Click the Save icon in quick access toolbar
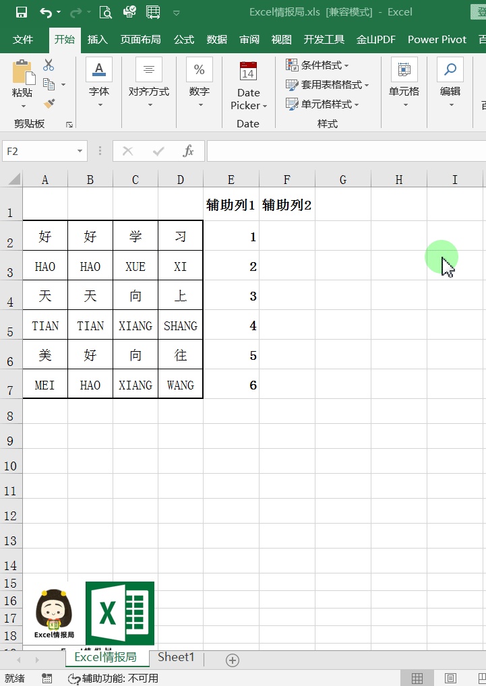486x686 pixels. coord(21,12)
